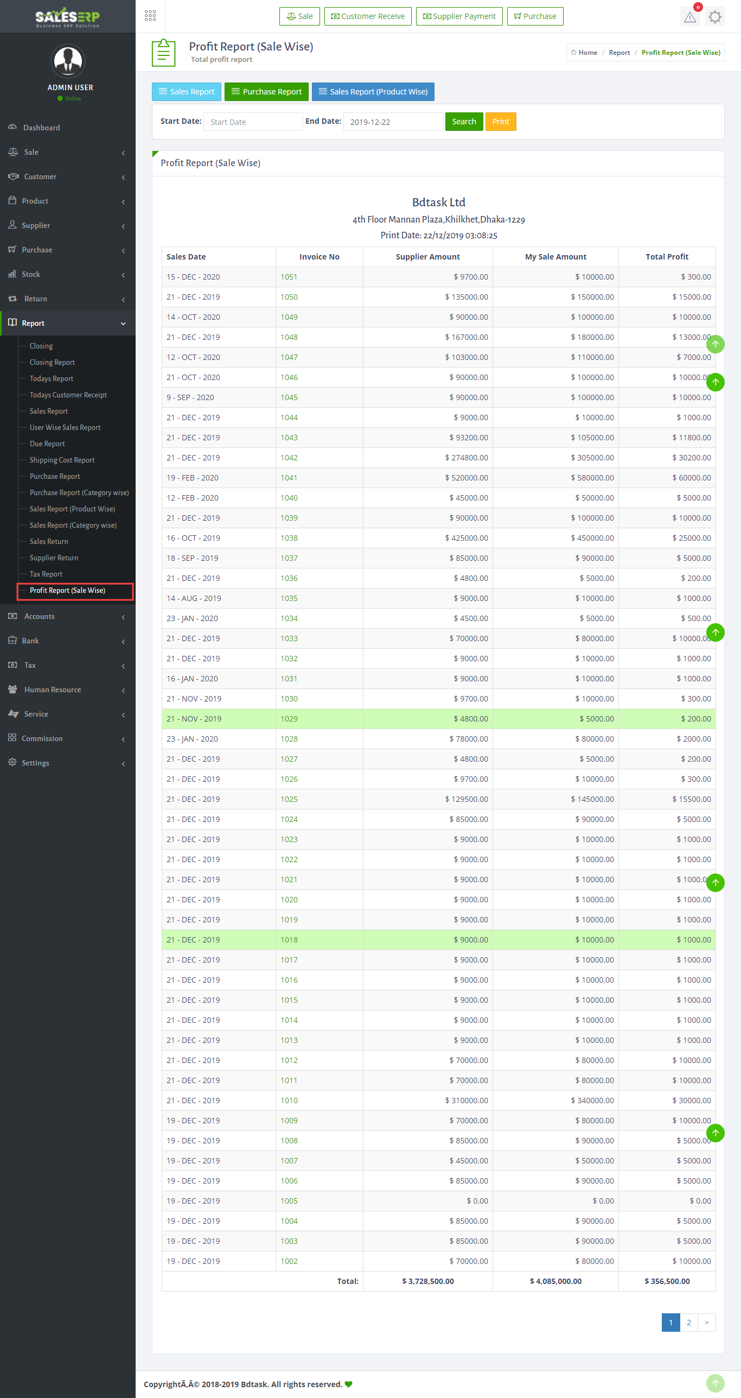Click the Profit Report document icon
Viewport: 741px width, 1398px height.
point(163,53)
